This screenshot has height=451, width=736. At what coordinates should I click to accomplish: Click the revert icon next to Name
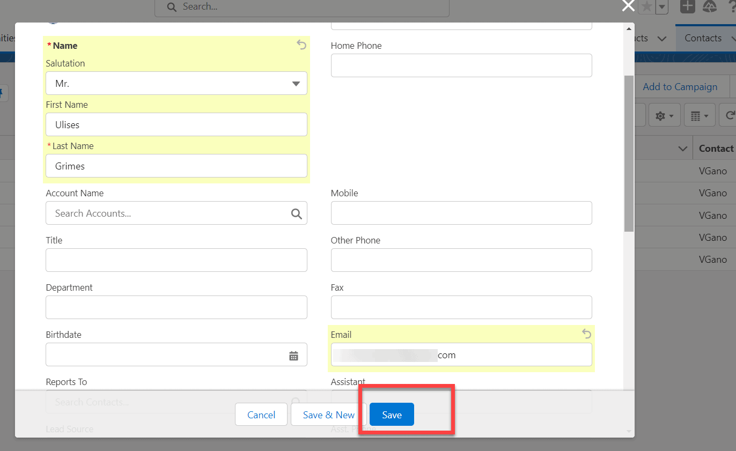[301, 45]
